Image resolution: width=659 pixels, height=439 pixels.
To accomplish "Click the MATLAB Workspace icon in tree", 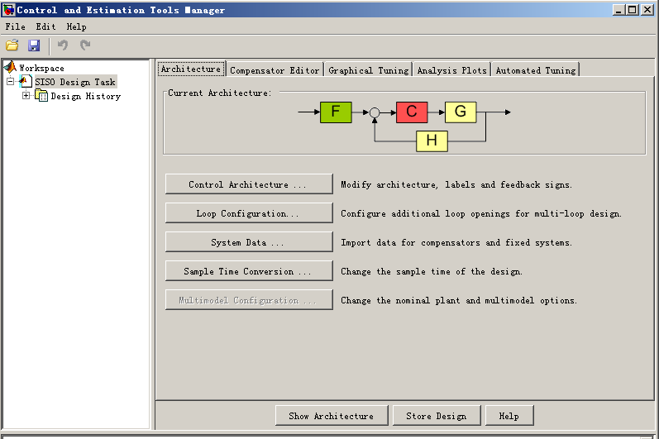I will click(10, 67).
